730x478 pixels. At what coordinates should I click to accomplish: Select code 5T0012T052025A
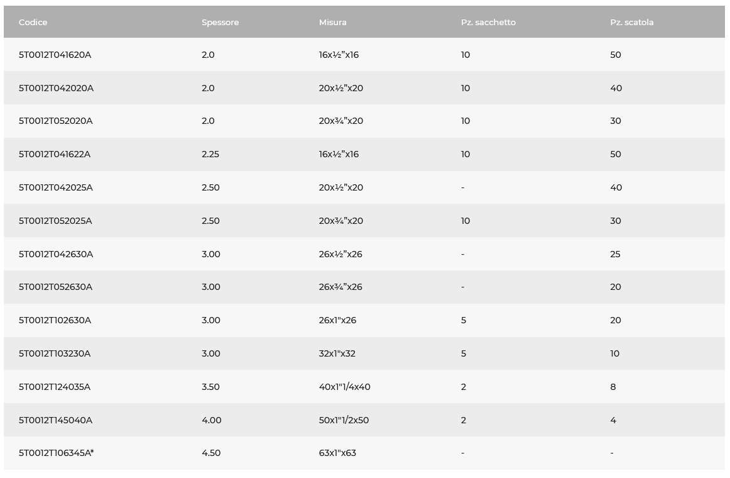coord(55,221)
